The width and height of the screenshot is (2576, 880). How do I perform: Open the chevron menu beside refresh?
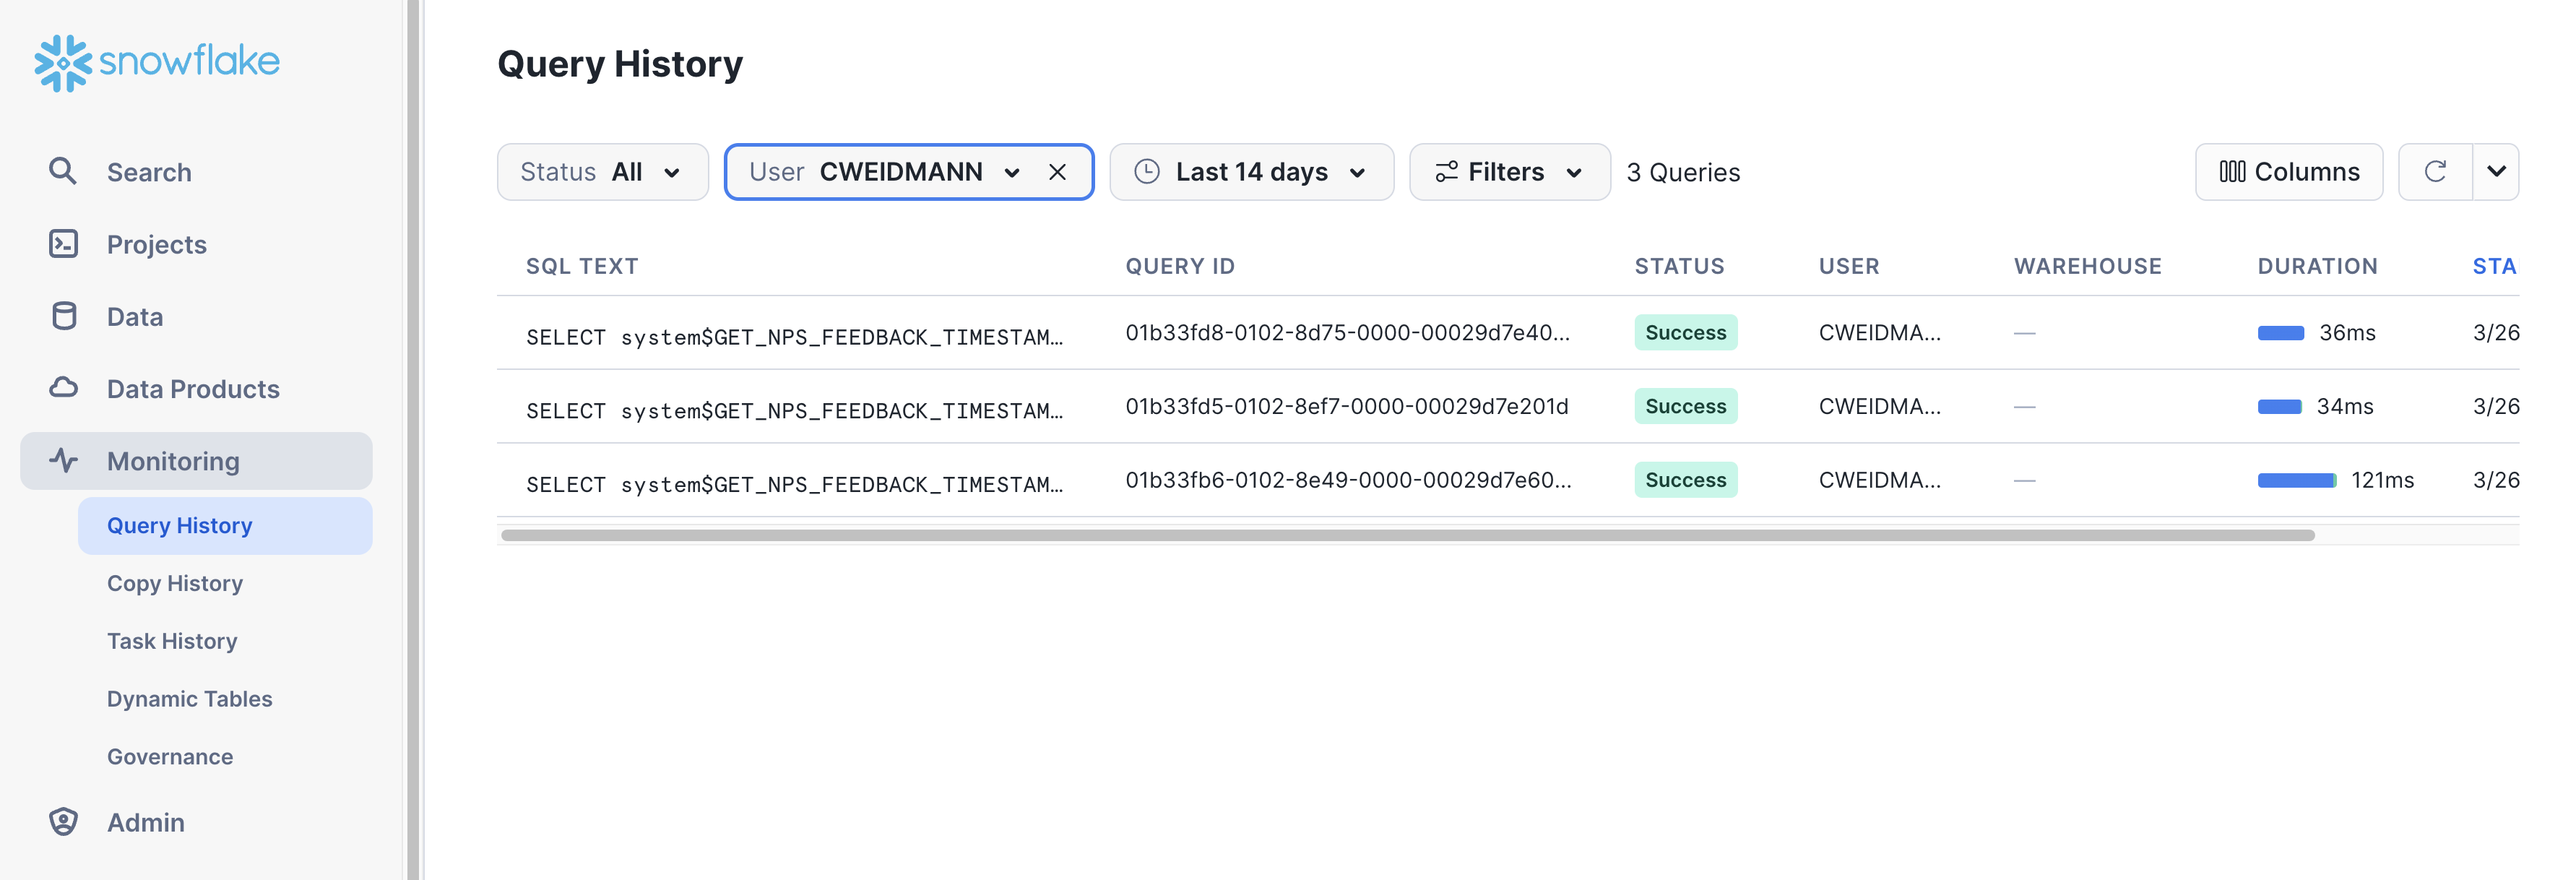(2496, 172)
